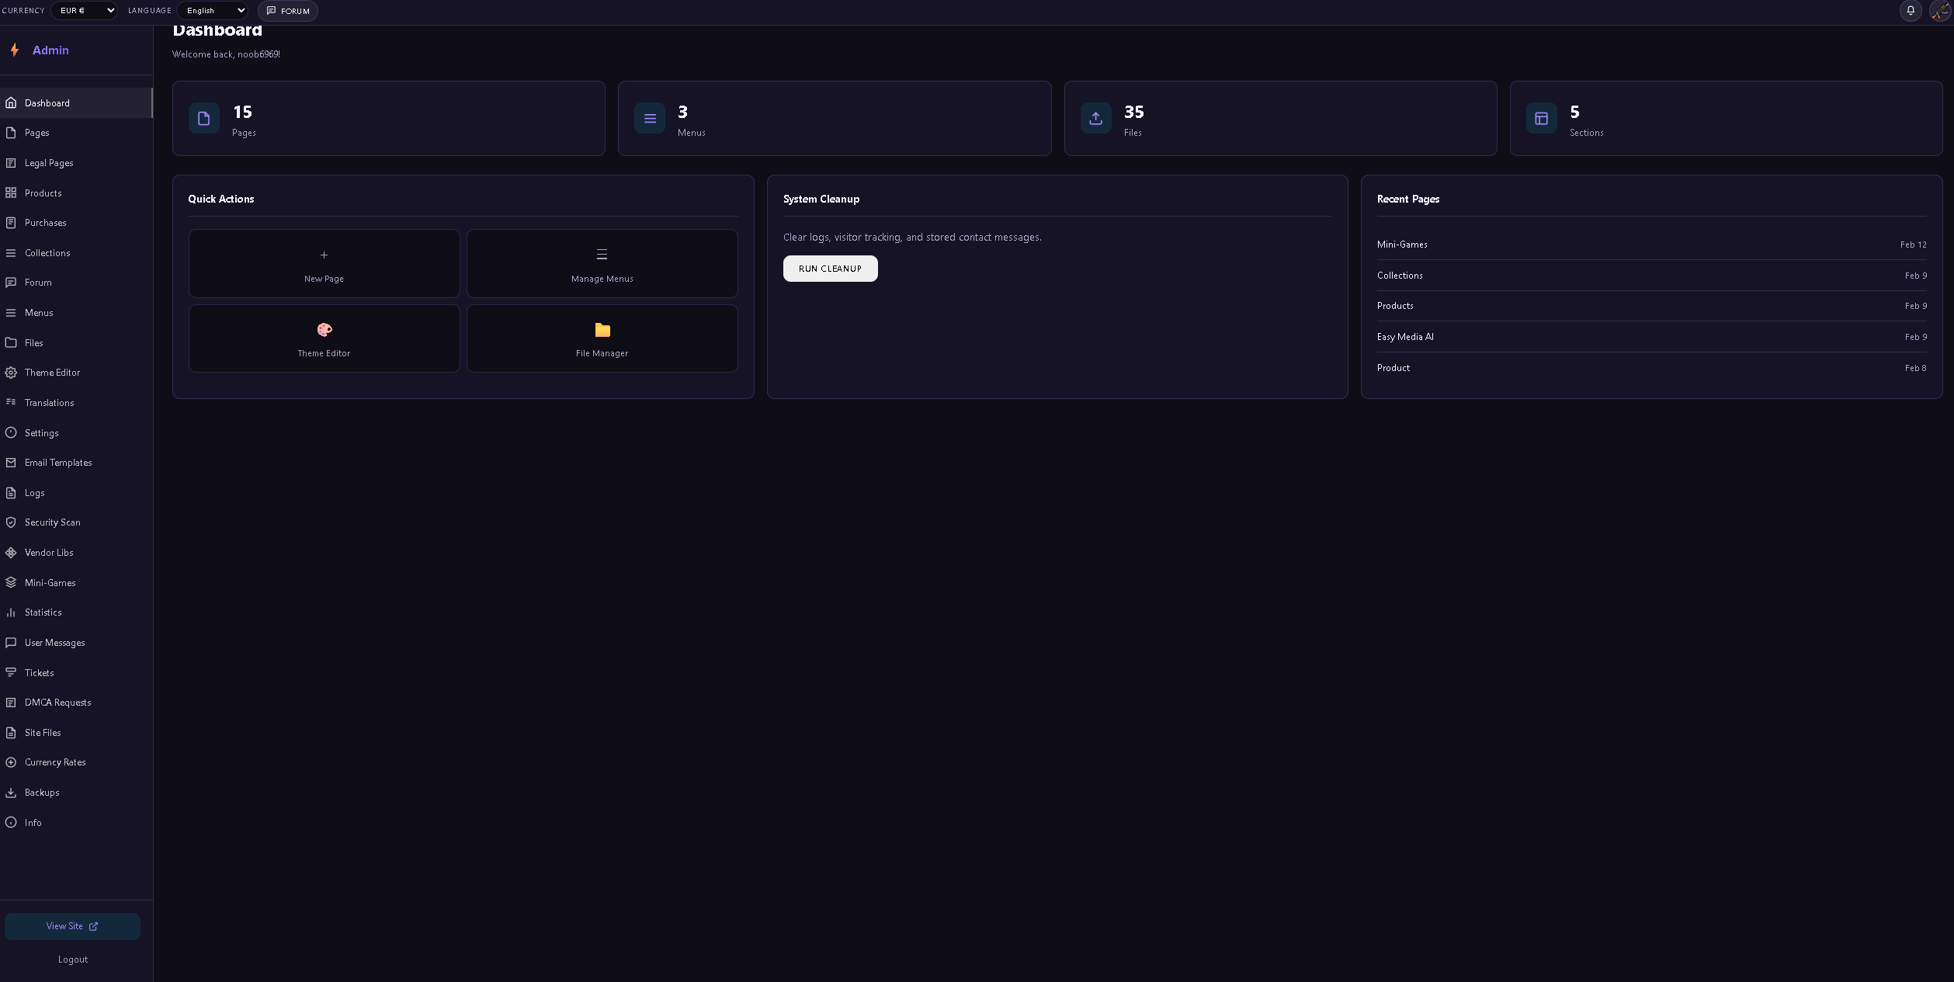Screen dimensions: 1954x982
Task: Switch to the Forum via the top bar
Action: pyautogui.click(x=287, y=11)
